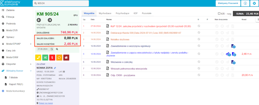Image resolution: width=259 pixels, height=105 pixels.
Task: Click the prohibited circle icon in row 8
Action: 199,75
